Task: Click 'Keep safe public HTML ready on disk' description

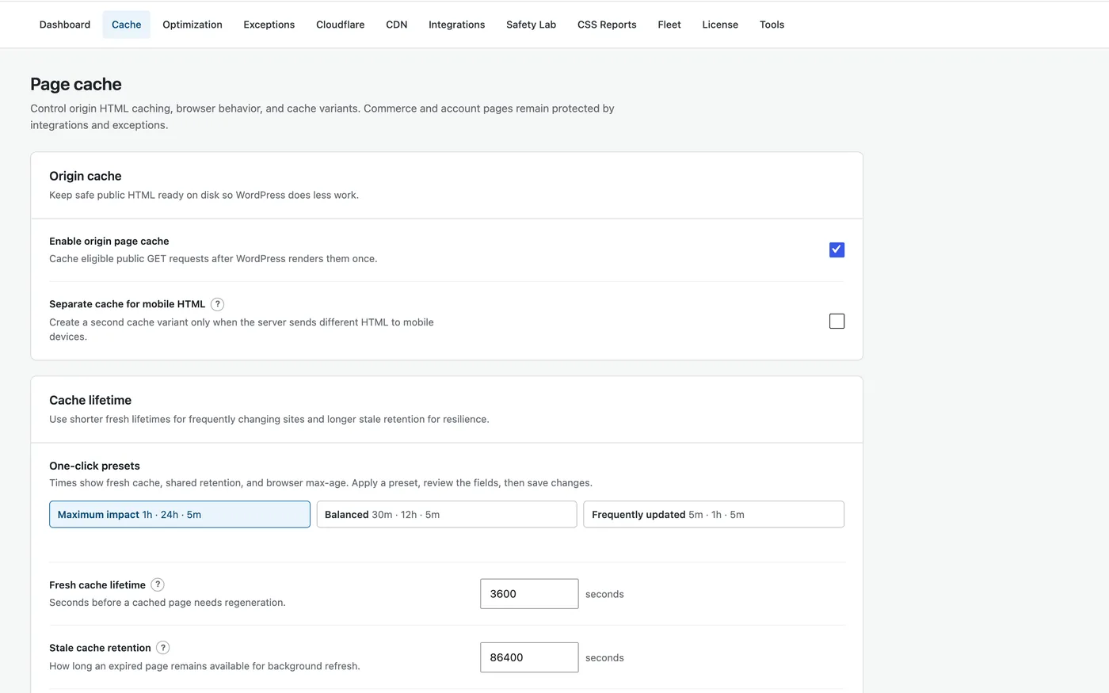Action: tap(204, 195)
